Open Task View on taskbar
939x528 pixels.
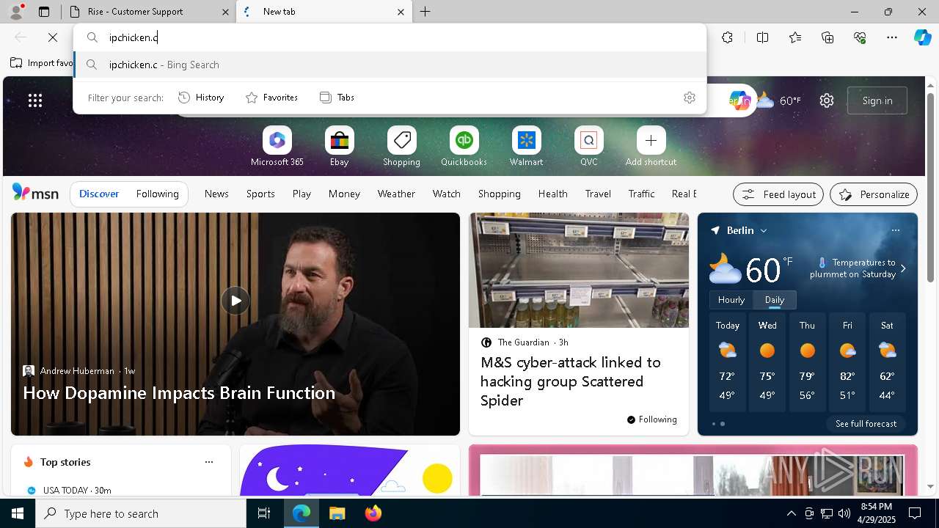[264, 513]
